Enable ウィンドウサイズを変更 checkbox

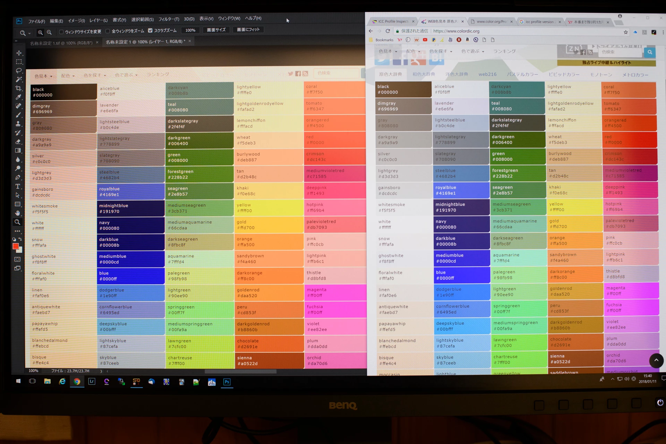click(61, 32)
